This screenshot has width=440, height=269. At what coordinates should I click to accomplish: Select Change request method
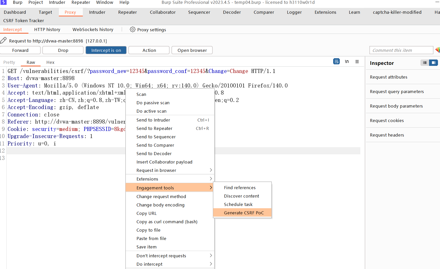click(x=170, y=197)
